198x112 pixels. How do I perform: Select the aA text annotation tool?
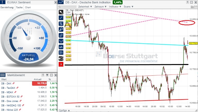pyautogui.click(x=61, y=47)
